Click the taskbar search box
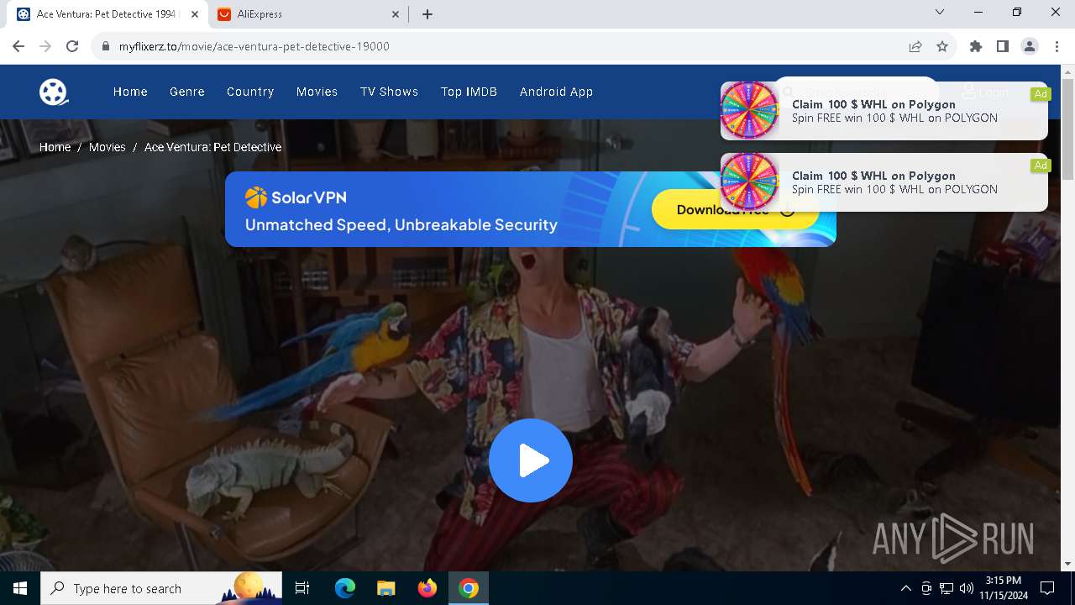1075x605 pixels. click(x=161, y=588)
